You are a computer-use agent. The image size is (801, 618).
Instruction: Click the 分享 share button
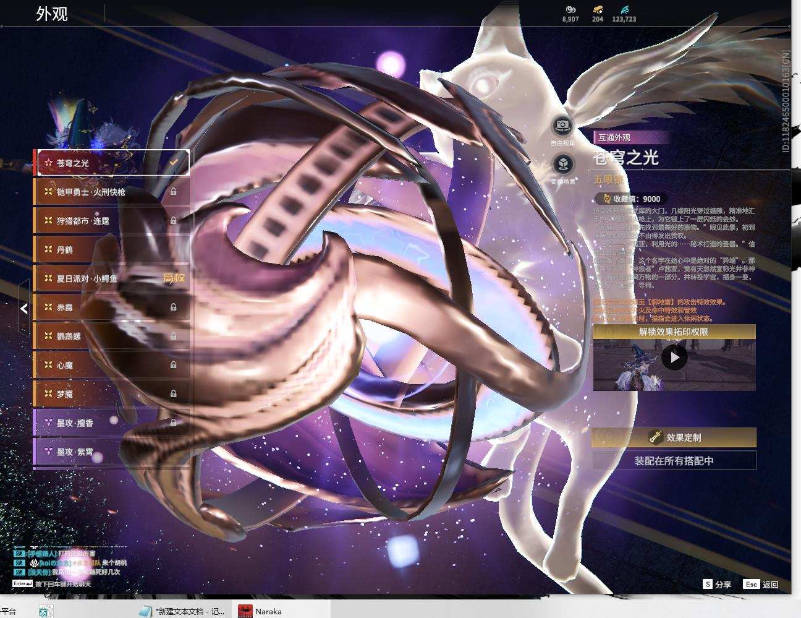pyautogui.click(x=717, y=585)
